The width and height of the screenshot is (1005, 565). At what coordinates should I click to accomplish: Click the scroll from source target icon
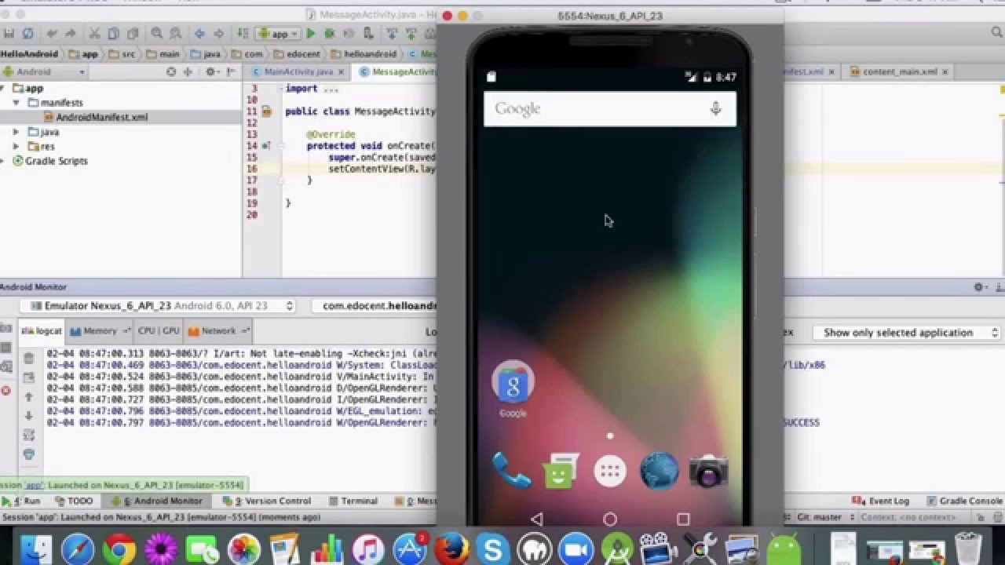click(171, 71)
